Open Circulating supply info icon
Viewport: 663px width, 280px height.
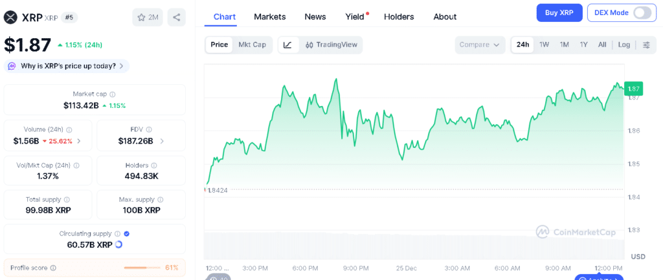[118, 233]
